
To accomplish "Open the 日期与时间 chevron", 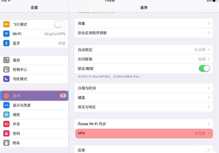I will pos(209,88).
